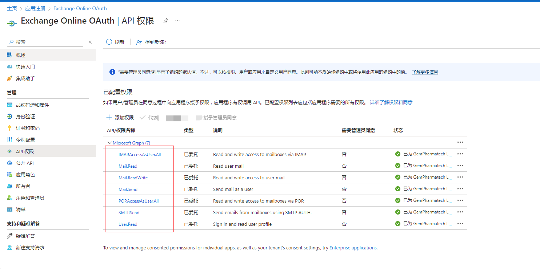Open ellipsis menu for Microsoft Graph group
The image size is (540, 269).
[x=460, y=142]
